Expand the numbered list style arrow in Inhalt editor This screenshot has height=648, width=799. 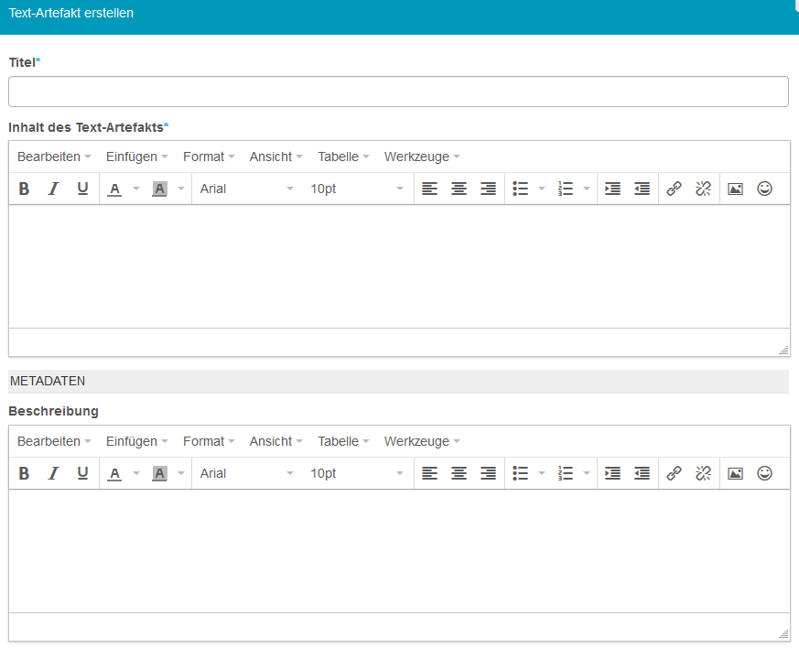pyautogui.click(x=587, y=189)
